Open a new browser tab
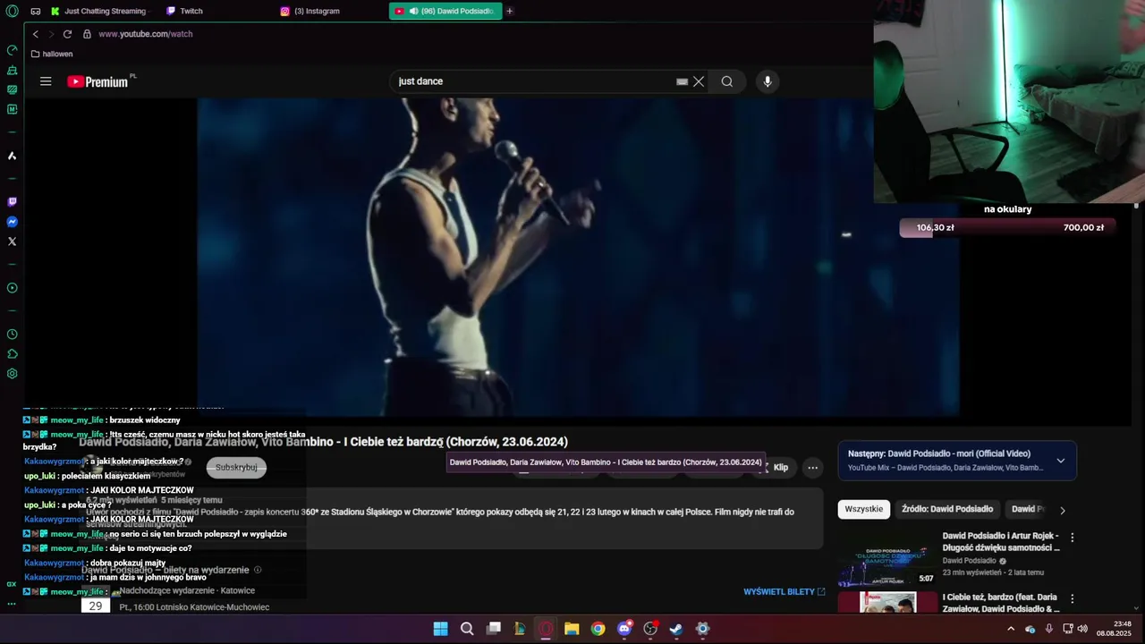 pyautogui.click(x=510, y=11)
